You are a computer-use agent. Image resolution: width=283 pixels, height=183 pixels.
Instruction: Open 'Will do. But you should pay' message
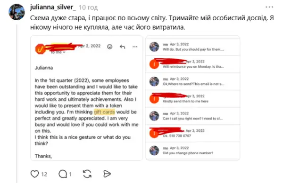pyautogui.click(x=193, y=47)
